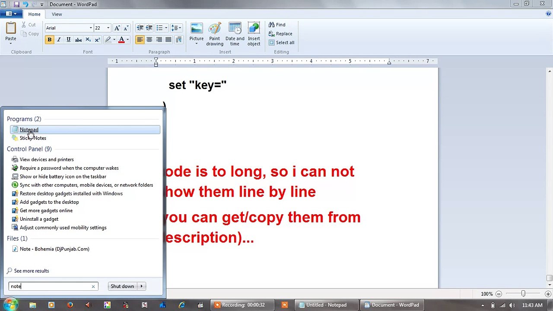Click Replace in the Editing group
This screenshot has width=553, height=311.
(280, 34)
